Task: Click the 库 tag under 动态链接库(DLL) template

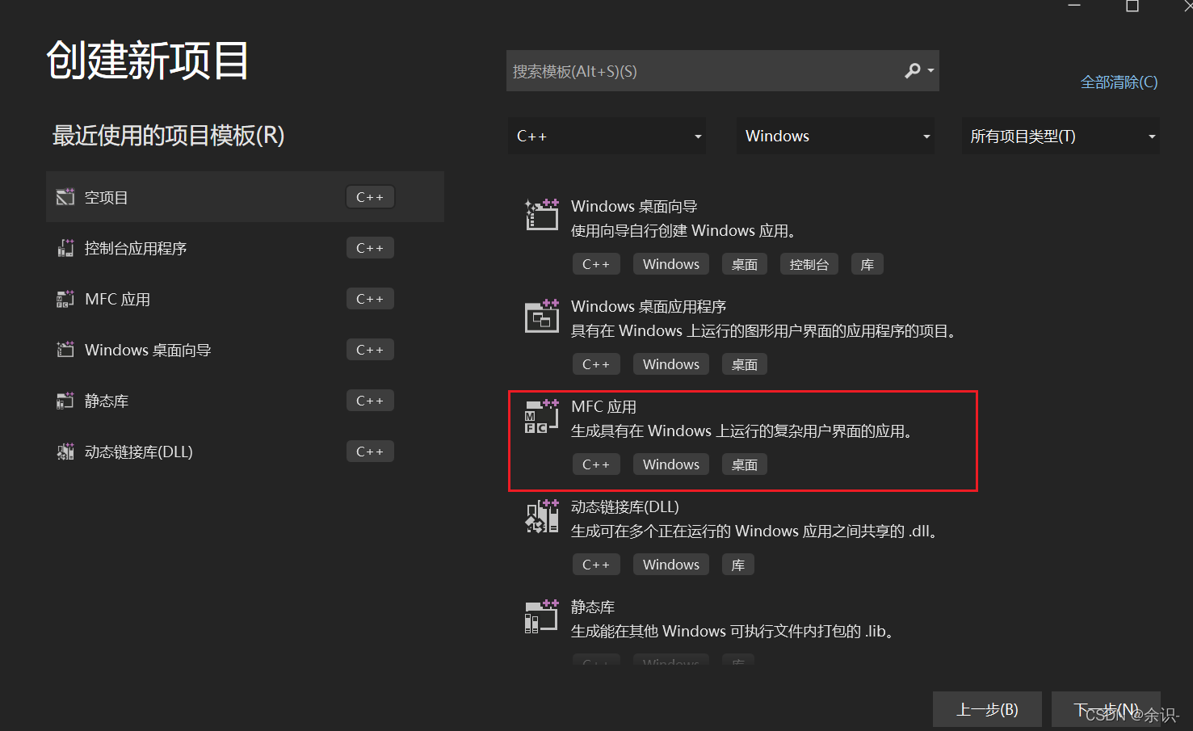Action: click(x=737, y=565)
